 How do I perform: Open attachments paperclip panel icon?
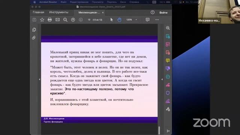[34, 37]
